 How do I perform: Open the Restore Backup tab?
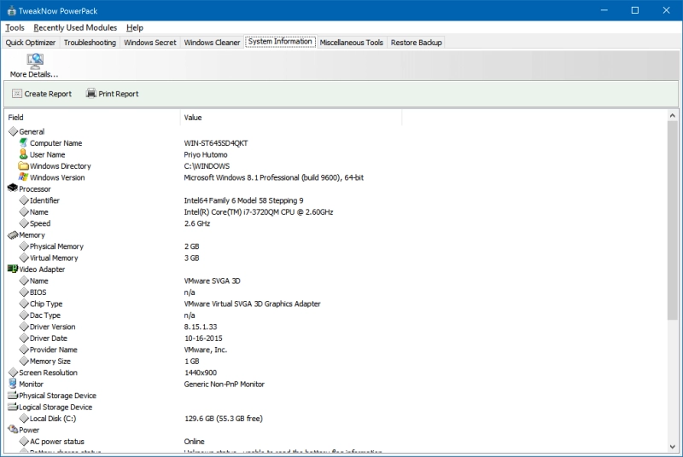pos(416,42)
